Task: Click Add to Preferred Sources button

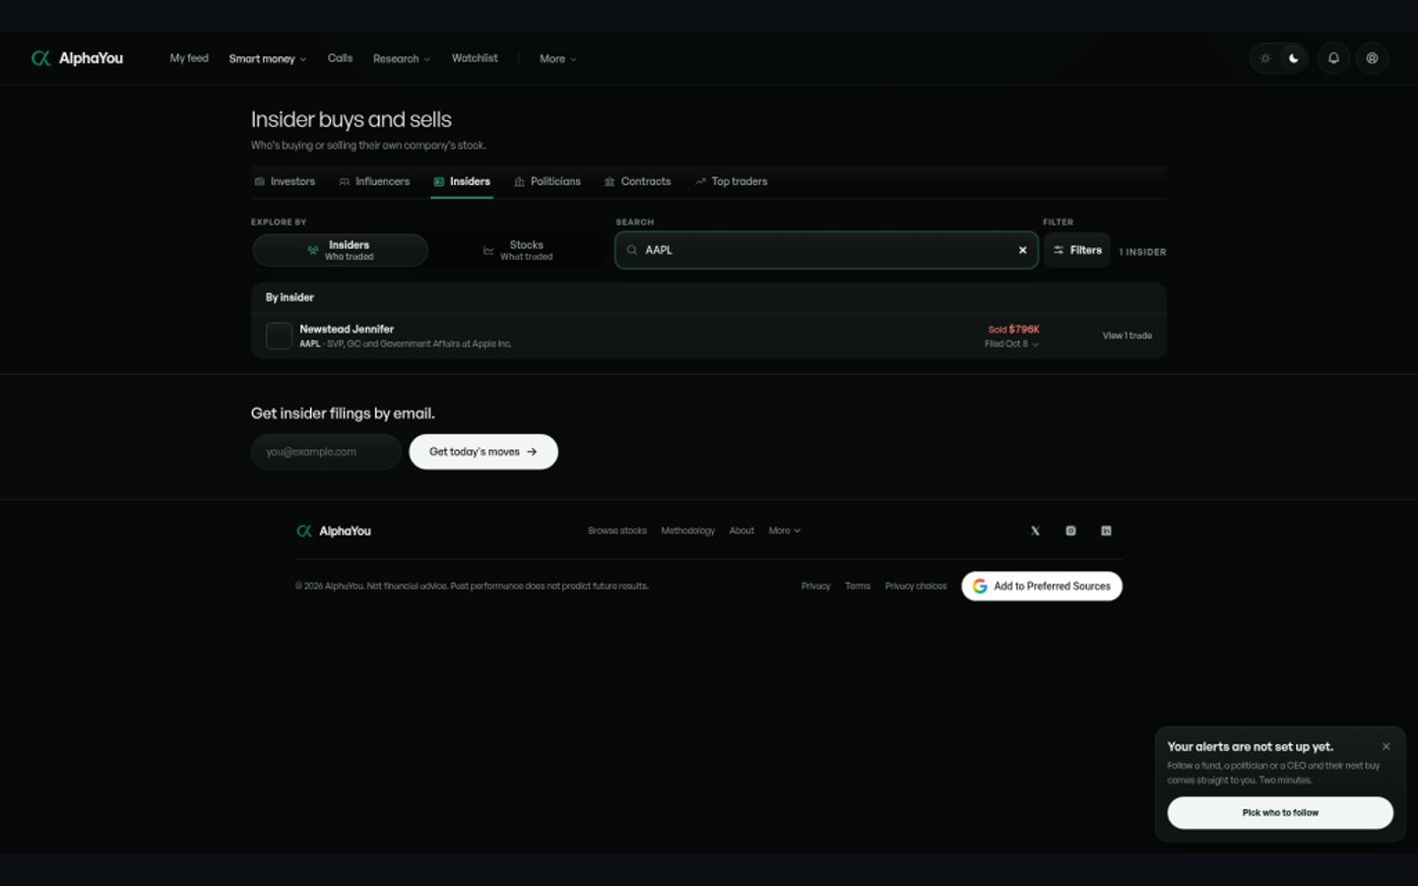Action: [x=1042, y=586]
